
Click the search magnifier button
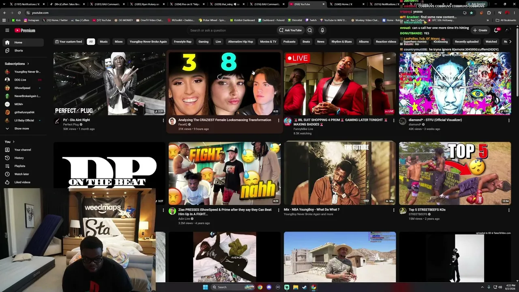tap(310, 30)
